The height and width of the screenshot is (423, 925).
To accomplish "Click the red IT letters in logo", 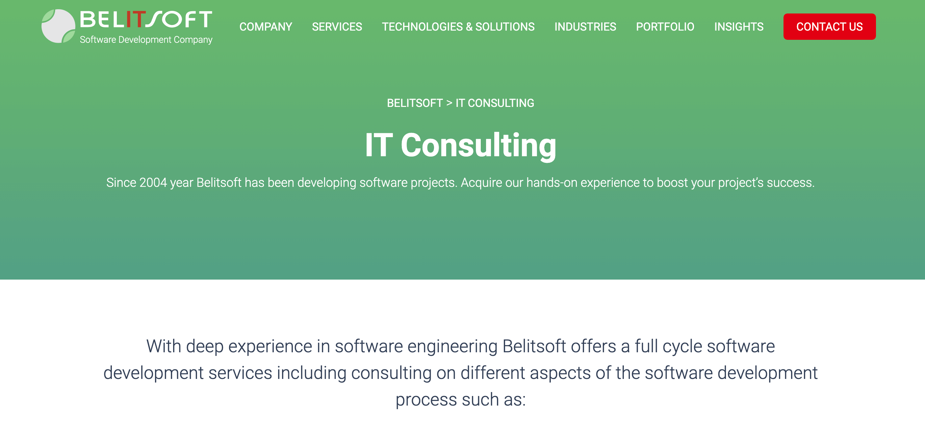I will (136, 19).
